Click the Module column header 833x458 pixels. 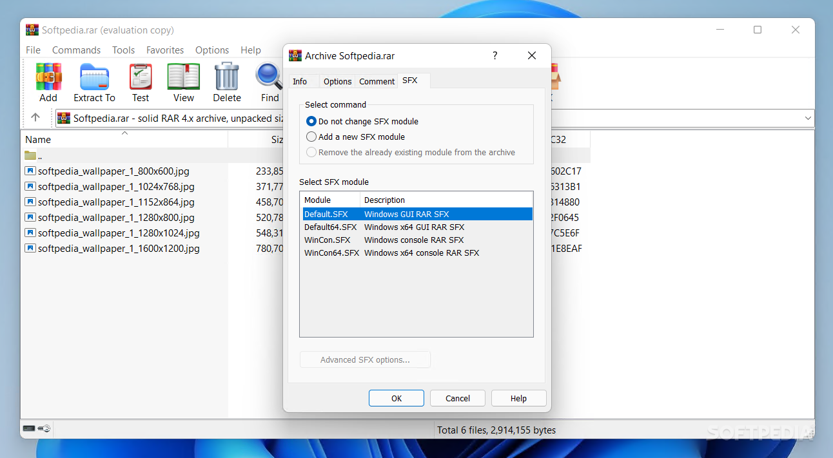[x=330, y=200]
